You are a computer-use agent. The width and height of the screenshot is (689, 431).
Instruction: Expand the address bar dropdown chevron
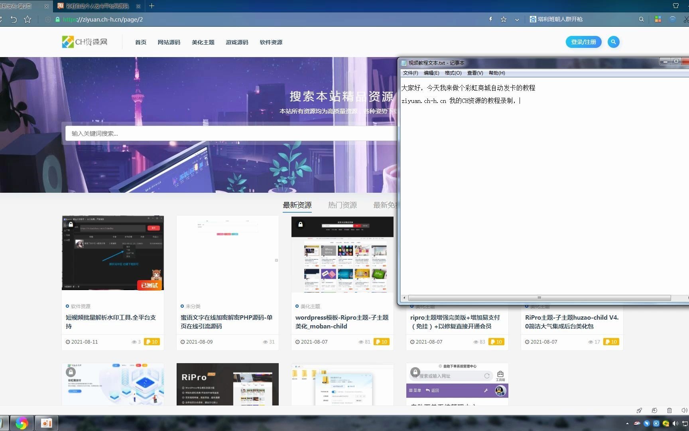coord(517,19)
